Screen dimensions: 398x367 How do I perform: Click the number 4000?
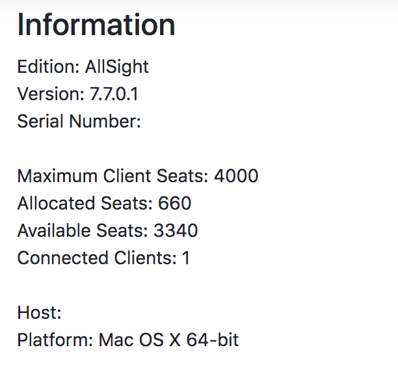(236, 176)
